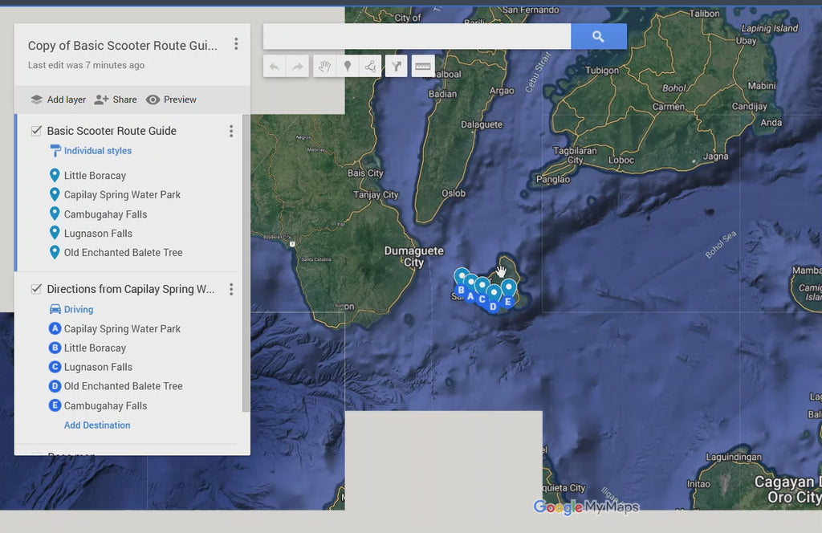
Task: Select the measure distances ruler tool
Action: pyautogui.click(x=423, y=67)
